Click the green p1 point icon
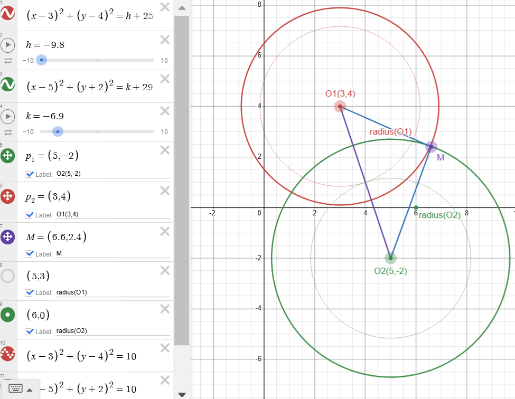Screen dimensions: 515x399 click(8, 156)
